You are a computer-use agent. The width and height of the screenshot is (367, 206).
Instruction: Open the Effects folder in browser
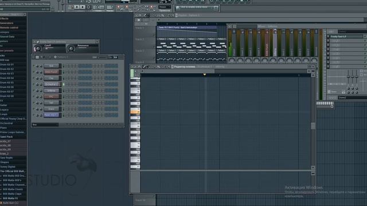(4, 18)
